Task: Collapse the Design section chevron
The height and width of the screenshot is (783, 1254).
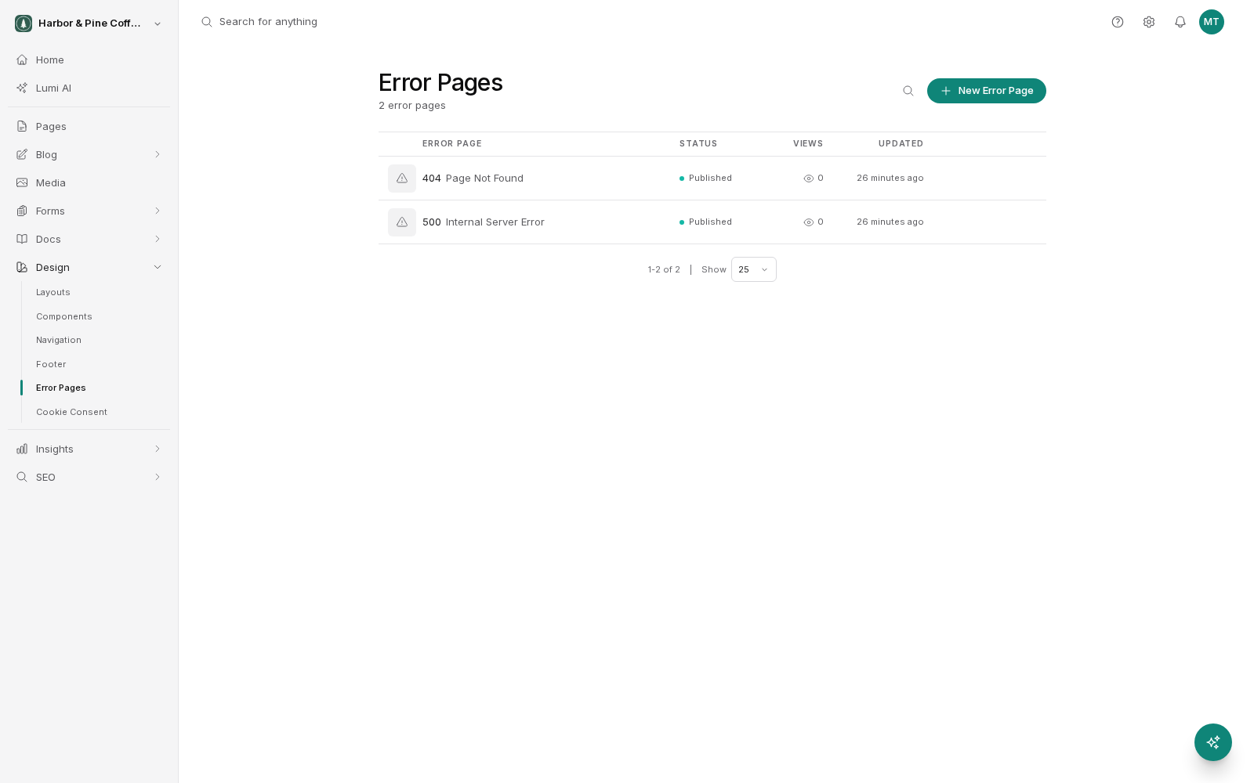Action: pyautogui.click(x=158, y=267)
